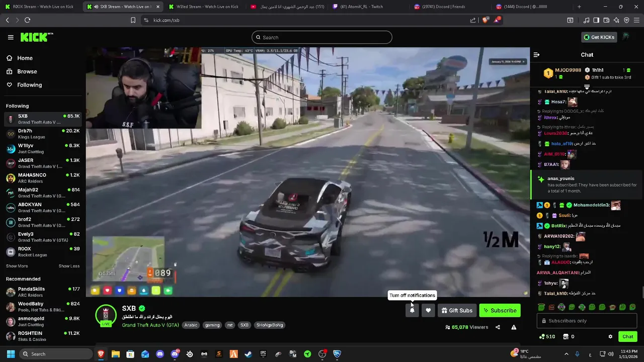Open the Brave main menu
The image size is (644, 362).
637,20
